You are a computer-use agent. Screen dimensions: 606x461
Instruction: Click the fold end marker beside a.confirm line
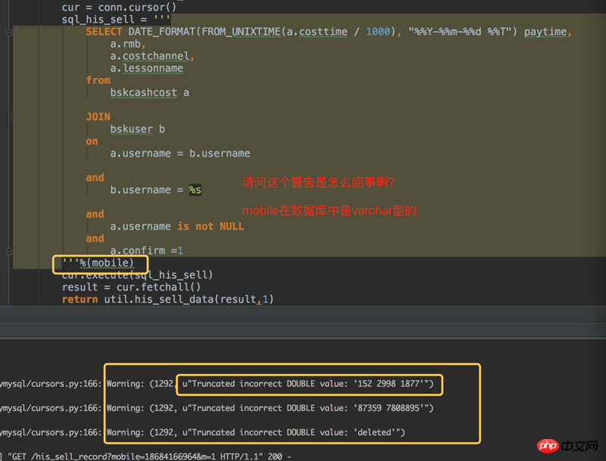point(9,251)
